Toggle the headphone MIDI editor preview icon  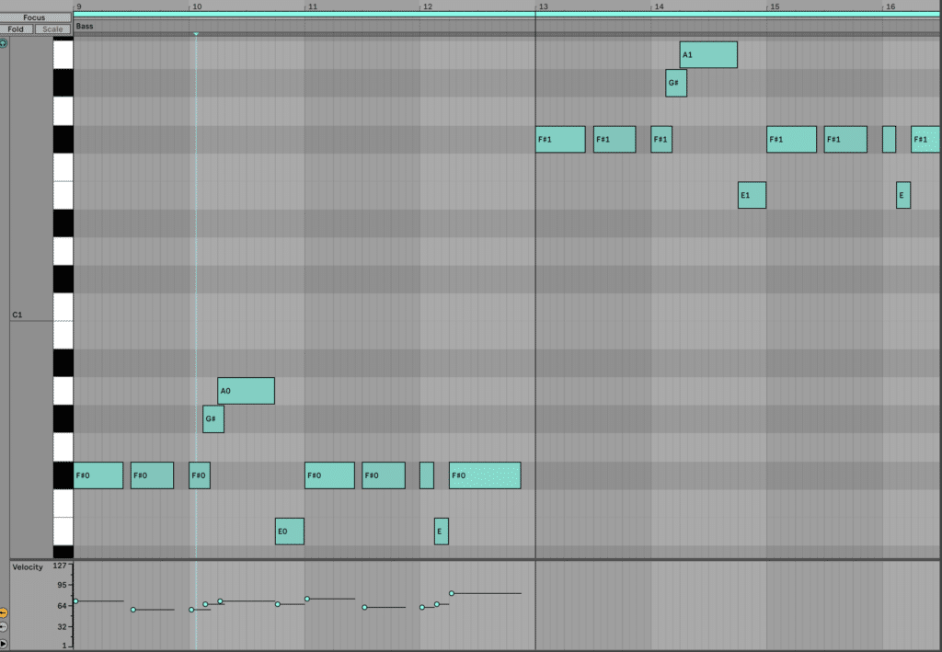coord(3,43)
